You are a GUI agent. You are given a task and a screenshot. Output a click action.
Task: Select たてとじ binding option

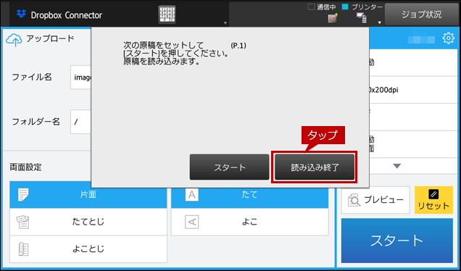click(88, 222)
